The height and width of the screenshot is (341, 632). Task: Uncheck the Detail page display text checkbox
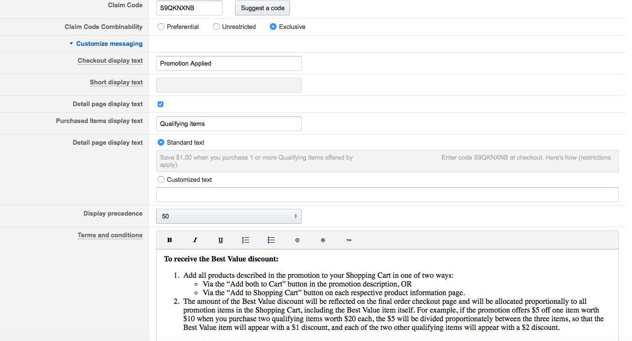point(161,104)
